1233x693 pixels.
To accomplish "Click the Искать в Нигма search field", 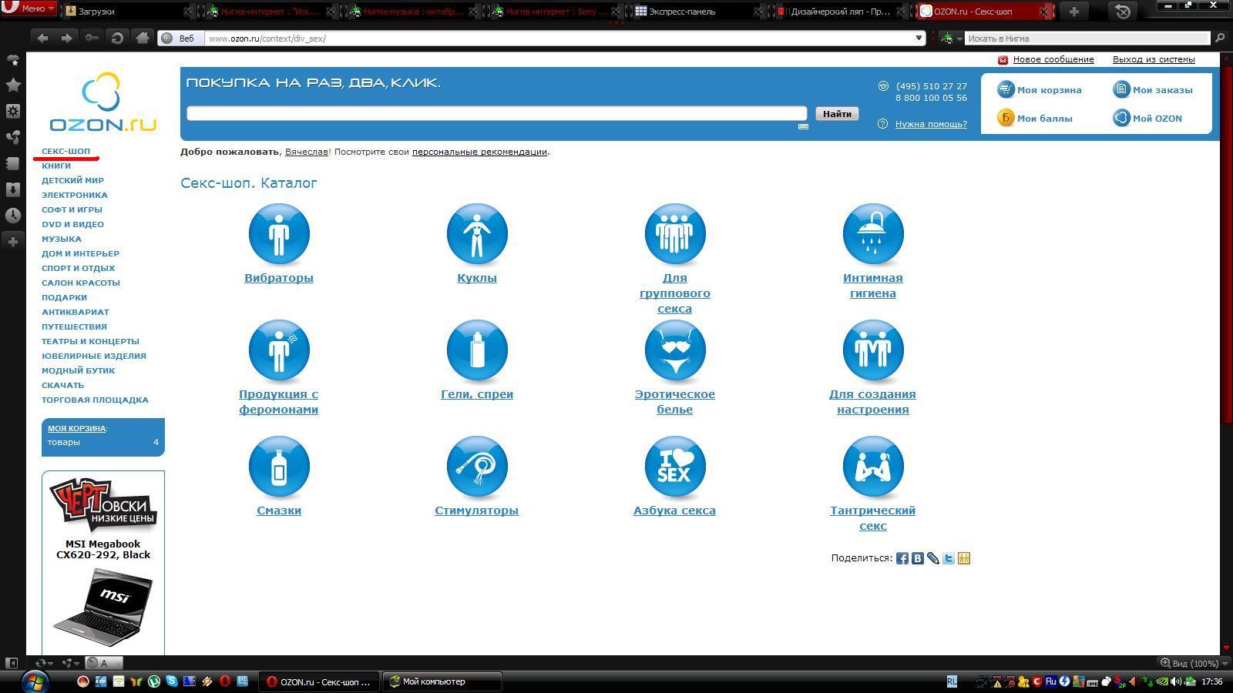I will [x=1087, y=38].
